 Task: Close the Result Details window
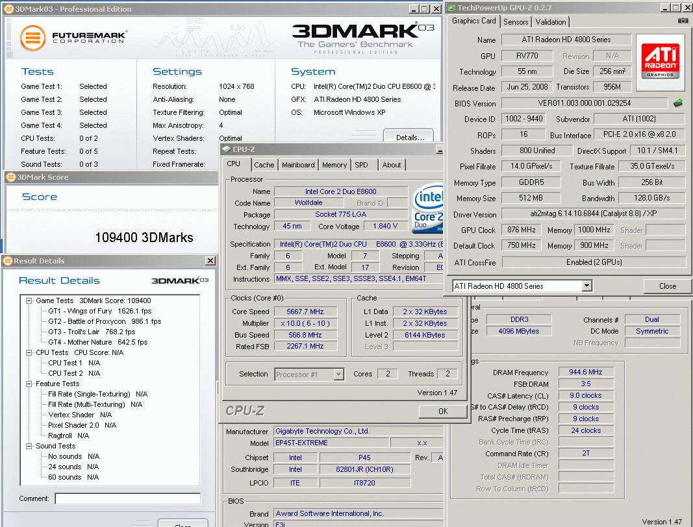tap(210, 261)
